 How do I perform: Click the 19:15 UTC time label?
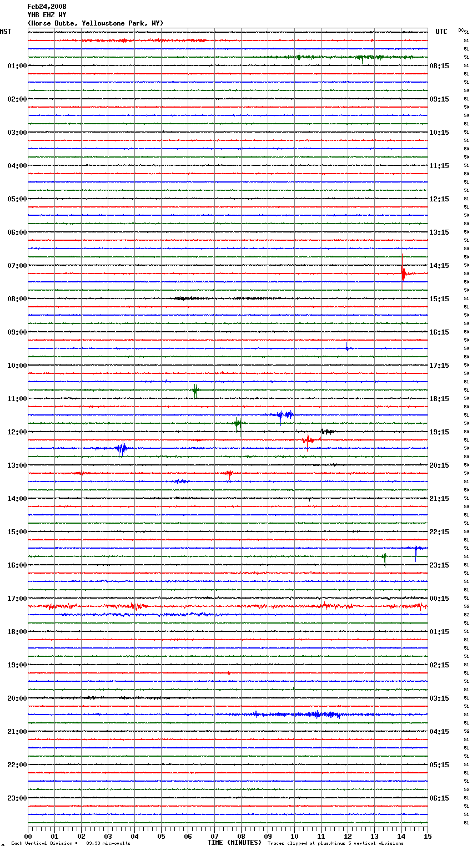pyautogui.click(x=439, y=432)
